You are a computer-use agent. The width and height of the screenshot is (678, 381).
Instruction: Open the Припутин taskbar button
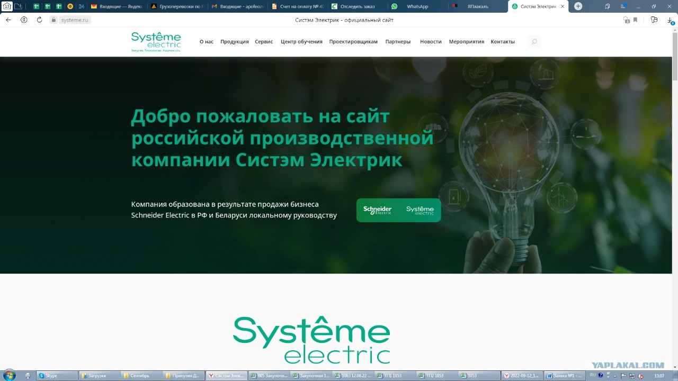[184, 376]
